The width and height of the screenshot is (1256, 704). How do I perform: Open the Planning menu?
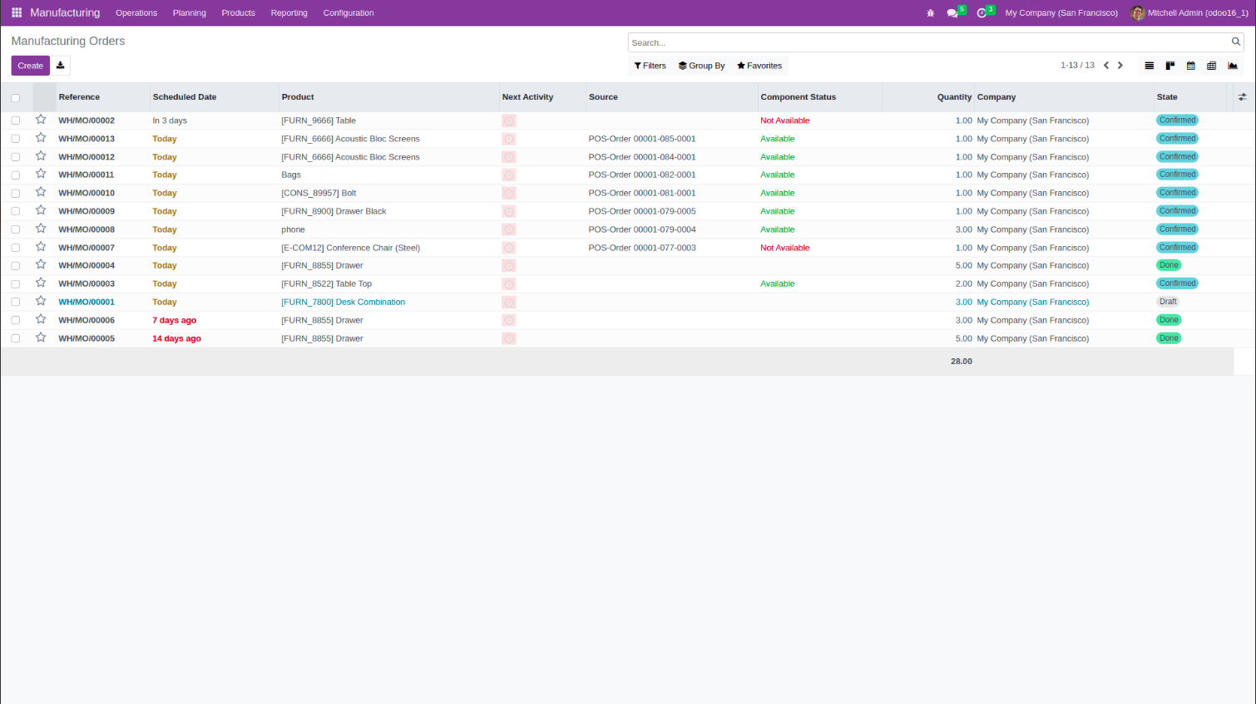click(x=190, y=13)
